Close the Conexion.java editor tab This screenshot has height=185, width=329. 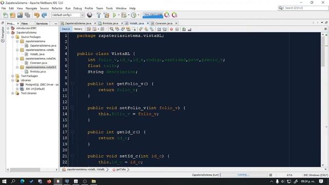(176, 23)
